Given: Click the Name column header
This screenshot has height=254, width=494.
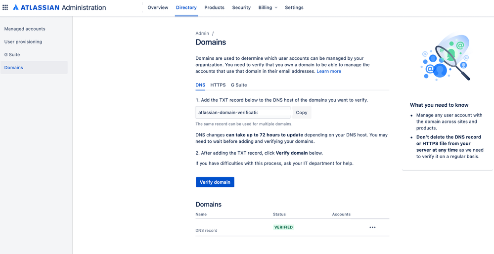Looking at the screenshot, I should [x=201, y=214].
